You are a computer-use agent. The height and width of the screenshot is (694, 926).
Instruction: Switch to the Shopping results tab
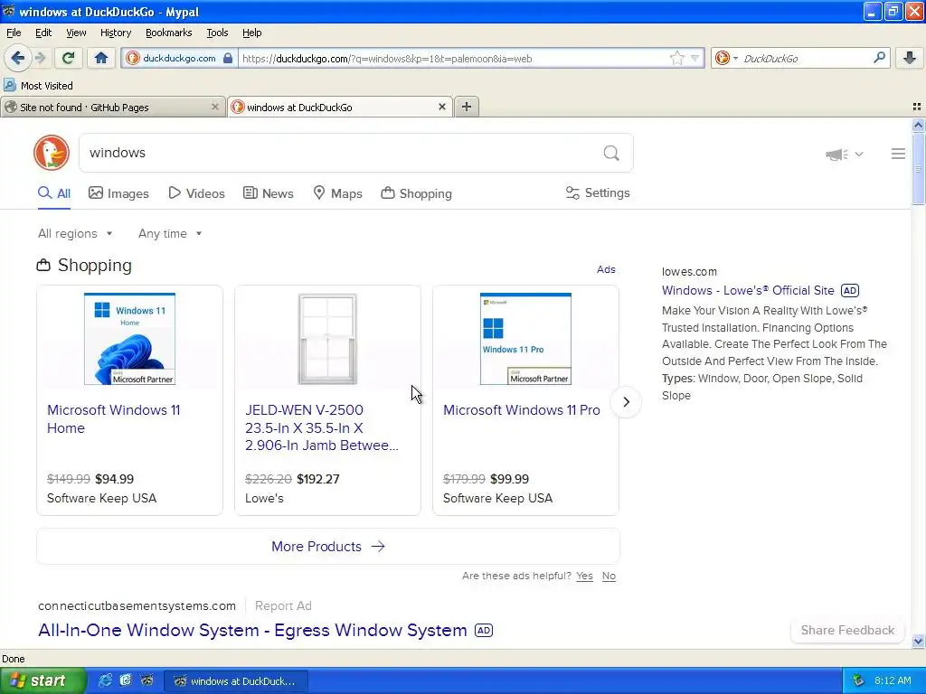pyautogui.click(x=416, y=193)
